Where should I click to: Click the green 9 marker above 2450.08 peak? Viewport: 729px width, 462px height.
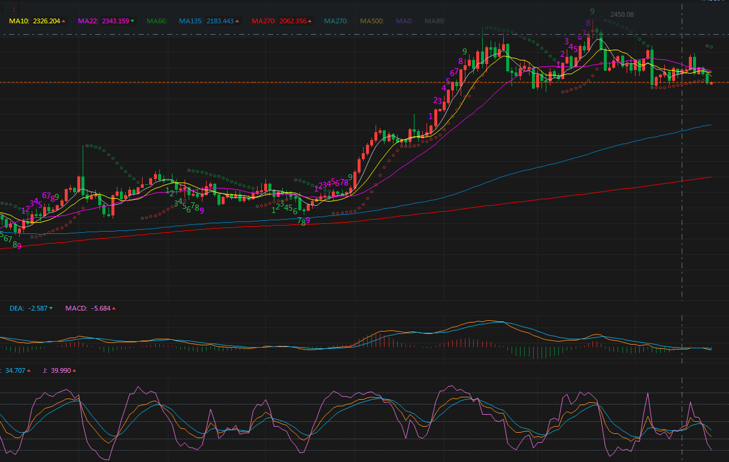[592, 11]
